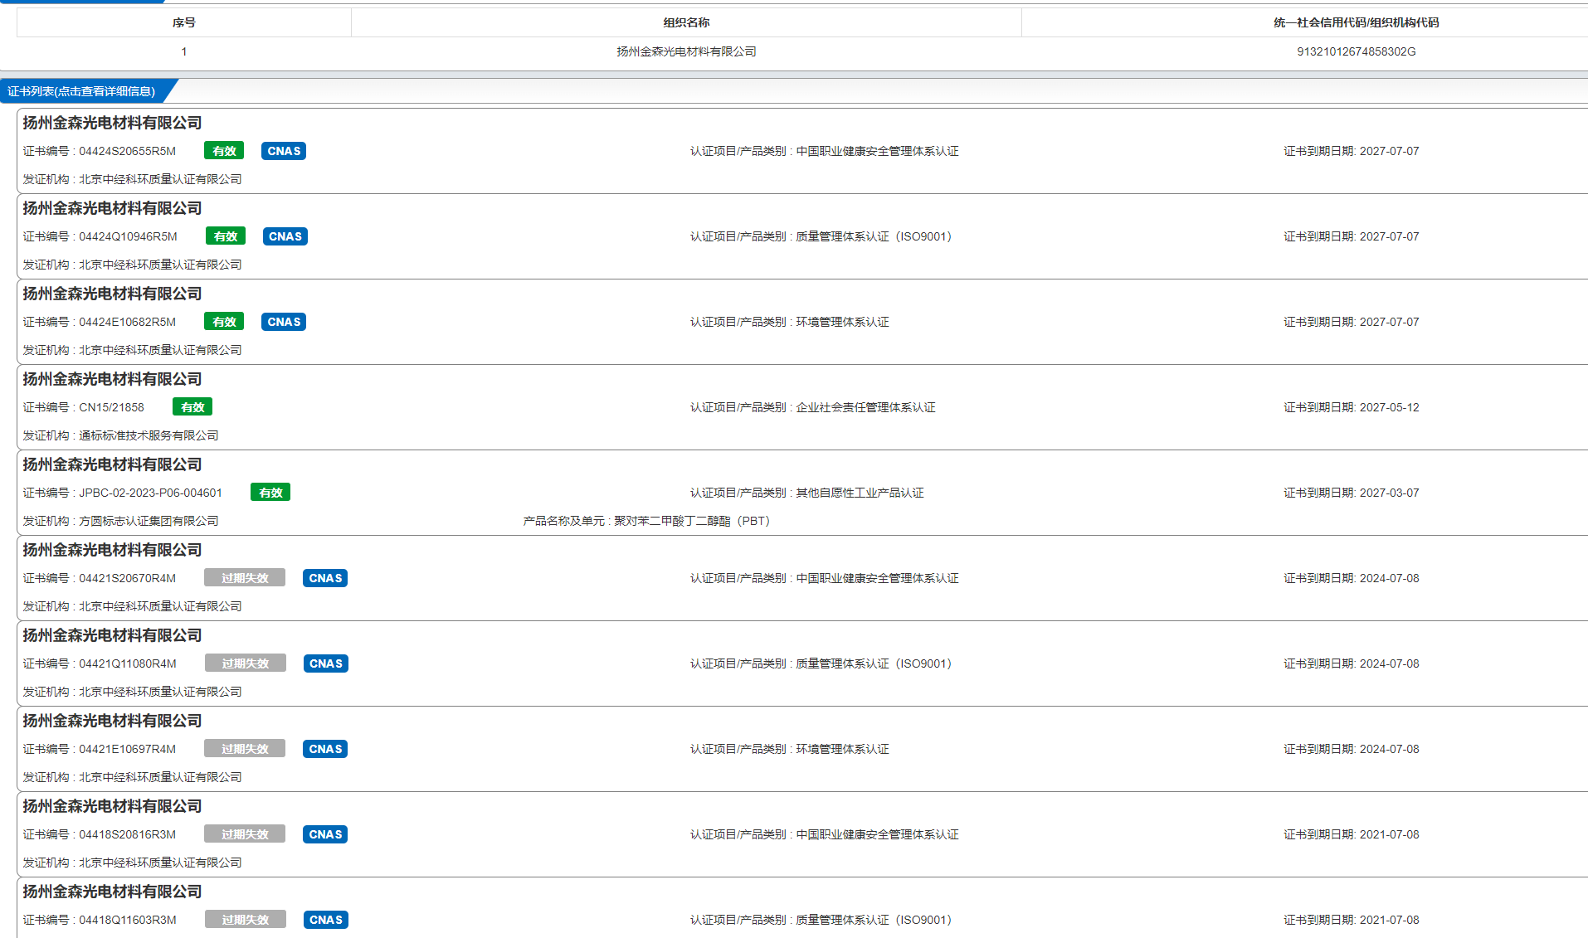Open company title above certificate 04424E10682R5M
Screen dimensions: 1588x938
click(112, 294)
